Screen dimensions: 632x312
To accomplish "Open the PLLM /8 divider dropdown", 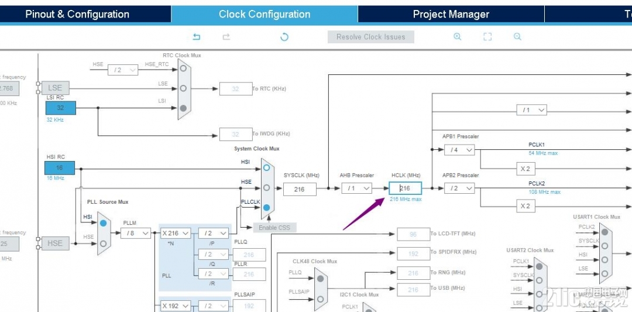I will (136, 233).
